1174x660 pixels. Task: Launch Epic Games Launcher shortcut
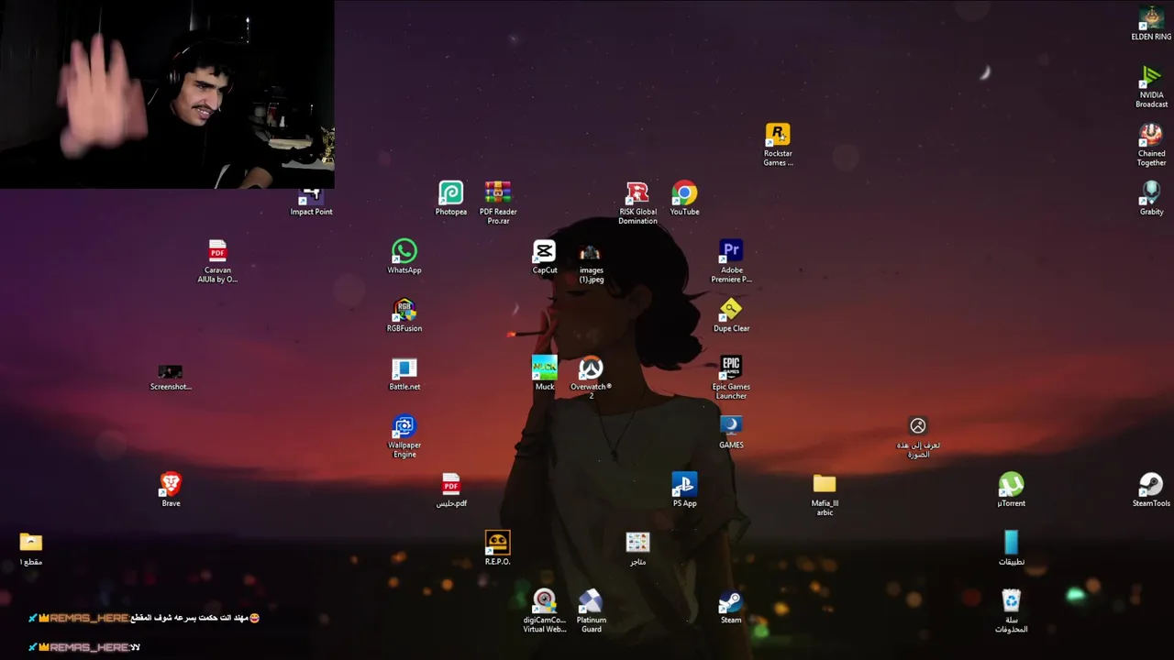[731, 377]
